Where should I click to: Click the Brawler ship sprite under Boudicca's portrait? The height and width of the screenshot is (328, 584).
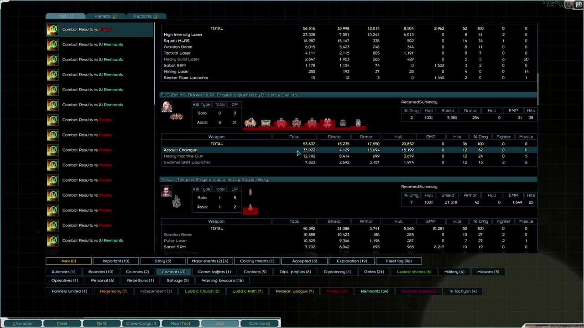[x=177, y=117]
